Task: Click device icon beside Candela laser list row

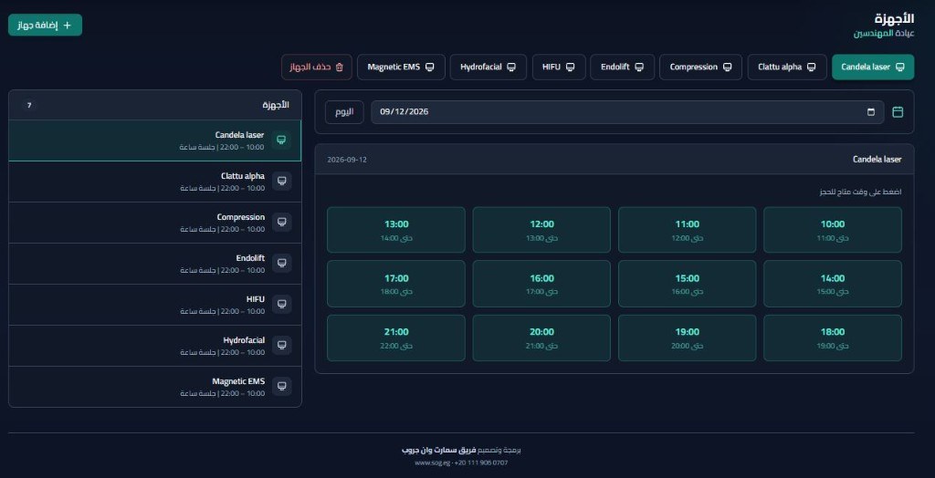Action: [x=281, y=140]
